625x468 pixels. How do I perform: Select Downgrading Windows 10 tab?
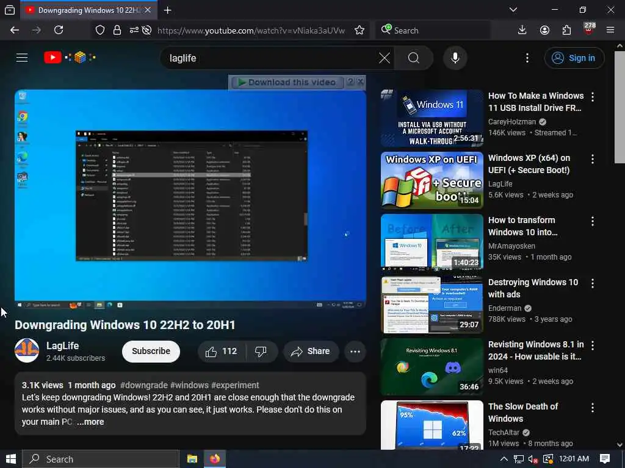(89, 10)
